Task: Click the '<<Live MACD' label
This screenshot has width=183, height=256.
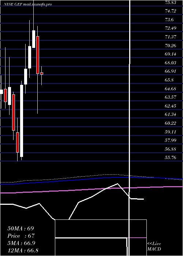Action: coord(154,246)
